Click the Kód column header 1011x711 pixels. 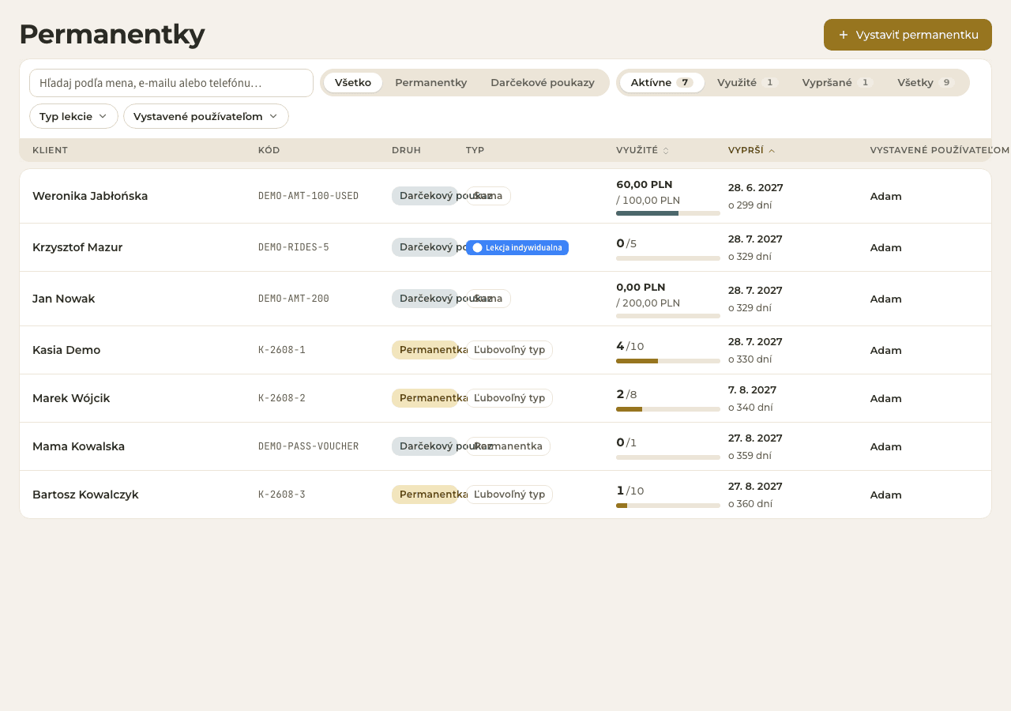[x=269, y=150]
